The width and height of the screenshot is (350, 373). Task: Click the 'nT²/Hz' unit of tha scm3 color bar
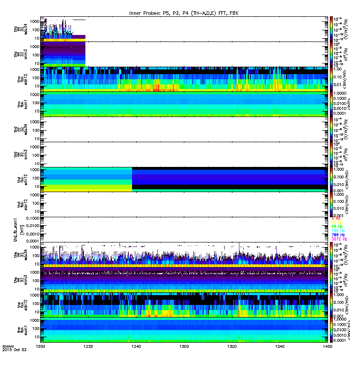(x=346, y=54)
